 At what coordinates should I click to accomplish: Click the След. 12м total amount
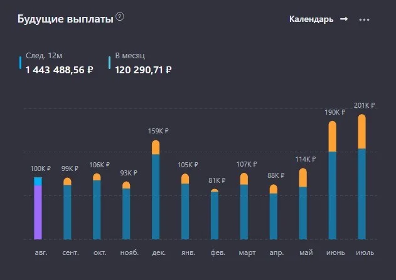pyautogui.click(x=60, y=70)
